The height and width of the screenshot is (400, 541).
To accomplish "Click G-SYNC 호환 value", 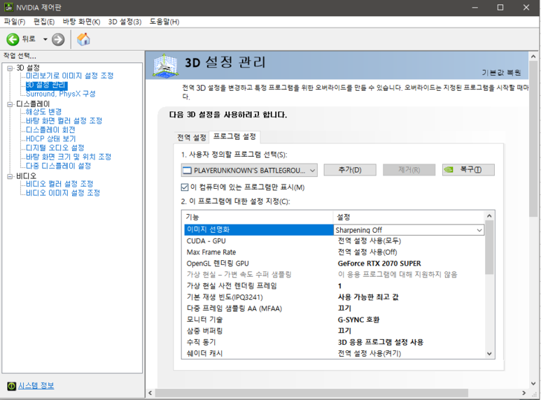I will (x=358, y=320).
